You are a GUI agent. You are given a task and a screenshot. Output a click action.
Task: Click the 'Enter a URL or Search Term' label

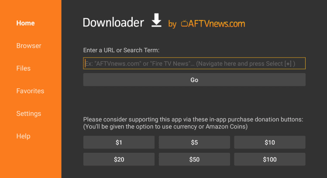point(121,50)
